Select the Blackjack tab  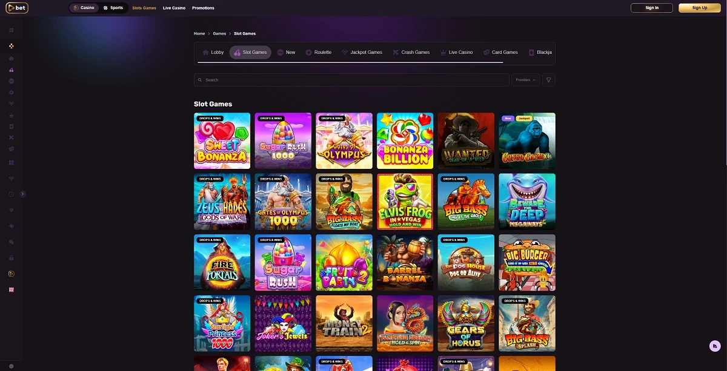point(540,53)
